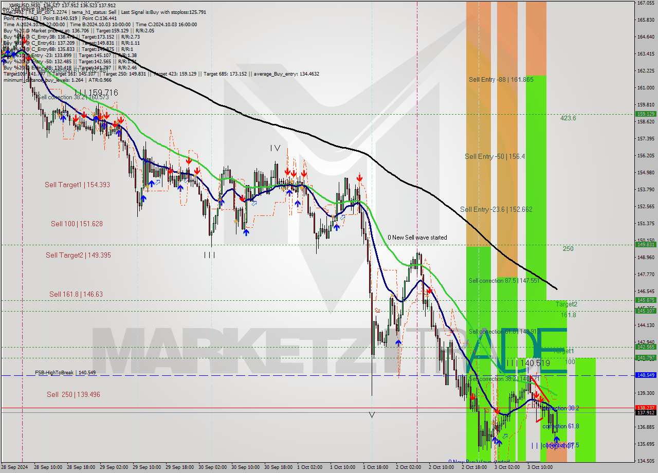The width and height of the screenshot is (658, 473).
Task: Click the 'Target2' label near 145.875
Action: coord(566,304)
